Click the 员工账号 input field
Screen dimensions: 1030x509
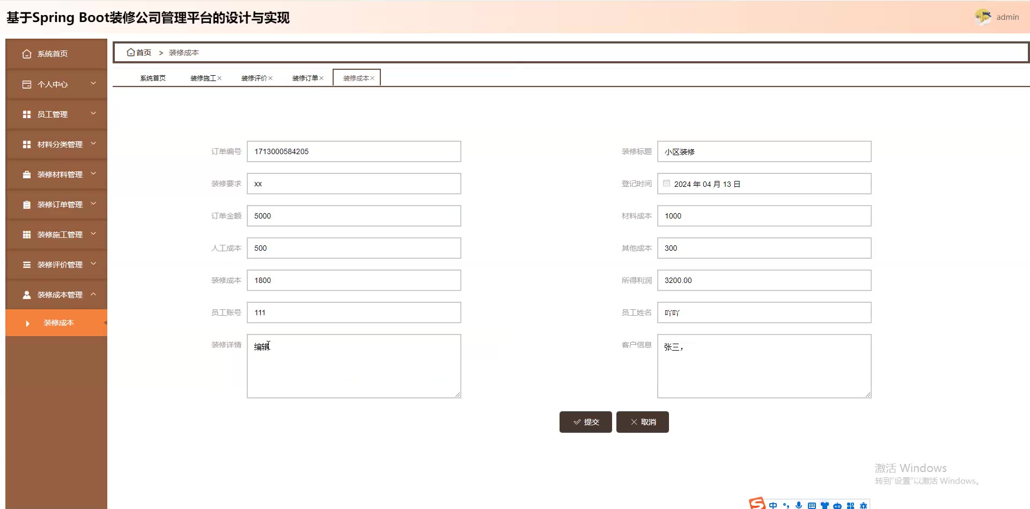(x=354, y=312)
